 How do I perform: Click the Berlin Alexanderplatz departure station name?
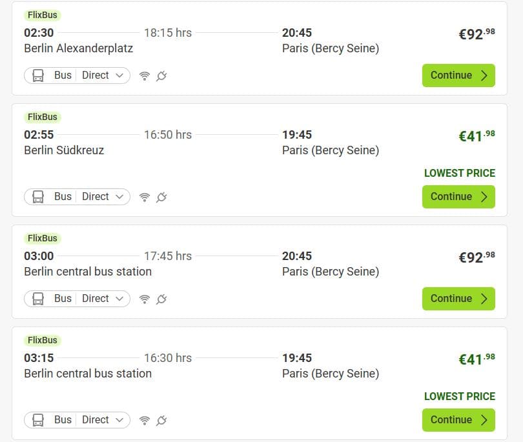pyautogui.click(x=78, y=48)
